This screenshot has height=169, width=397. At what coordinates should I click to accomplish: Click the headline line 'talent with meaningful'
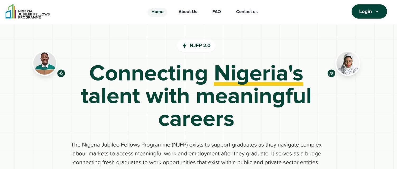click(x=196, y=96)
